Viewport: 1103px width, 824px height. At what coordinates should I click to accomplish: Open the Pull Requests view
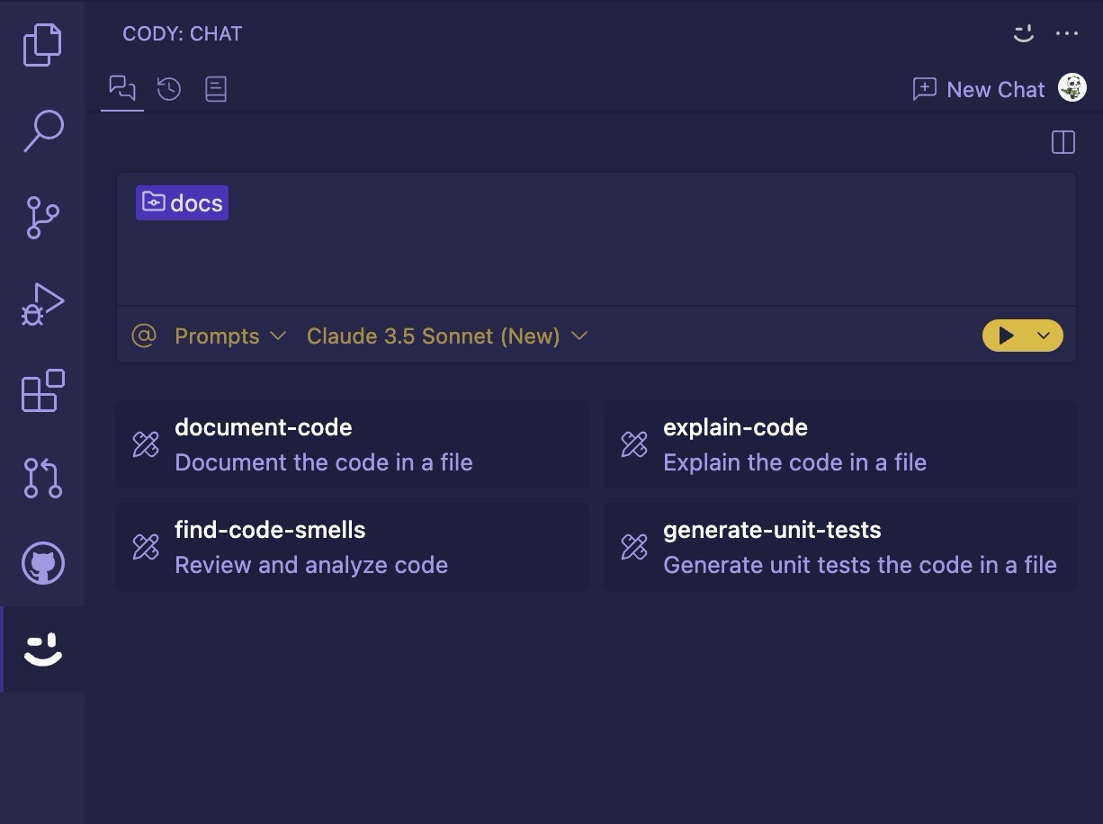pos(42,478)
